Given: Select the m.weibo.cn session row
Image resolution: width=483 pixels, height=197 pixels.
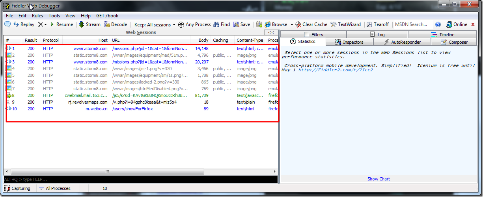Looking at the screenshot, I should (141, 109).
